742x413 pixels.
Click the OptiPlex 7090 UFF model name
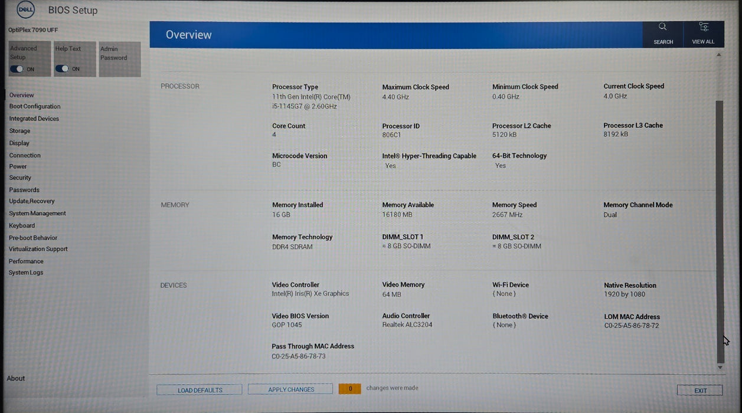(33, 30)
